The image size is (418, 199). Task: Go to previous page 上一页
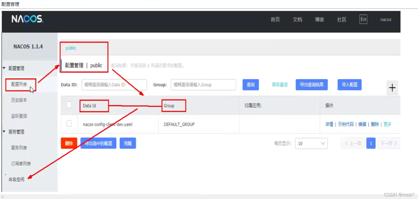tap(353, 143)
